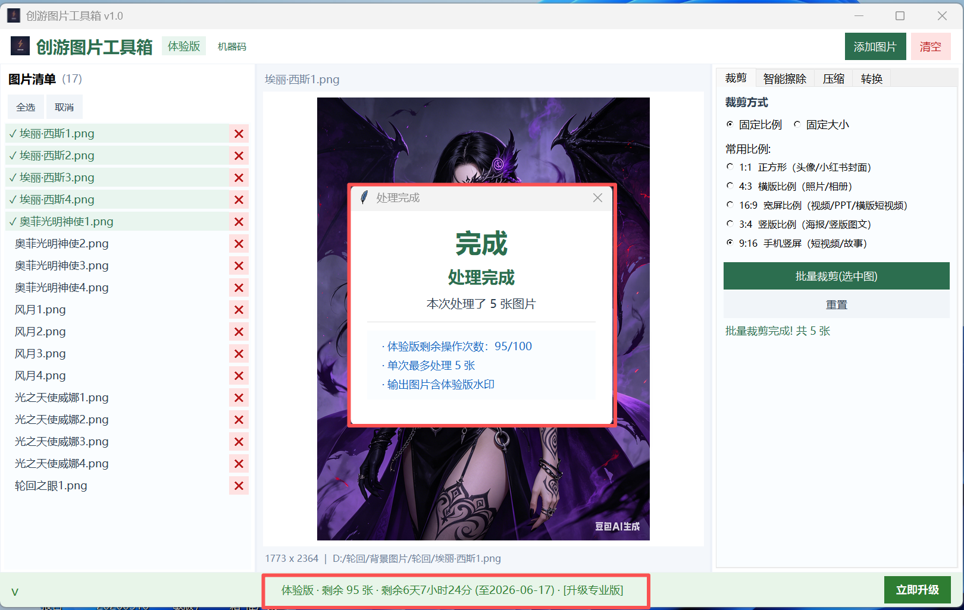
Task: Select 光之天使威娜2.png in list
Action: pos(117,420)
